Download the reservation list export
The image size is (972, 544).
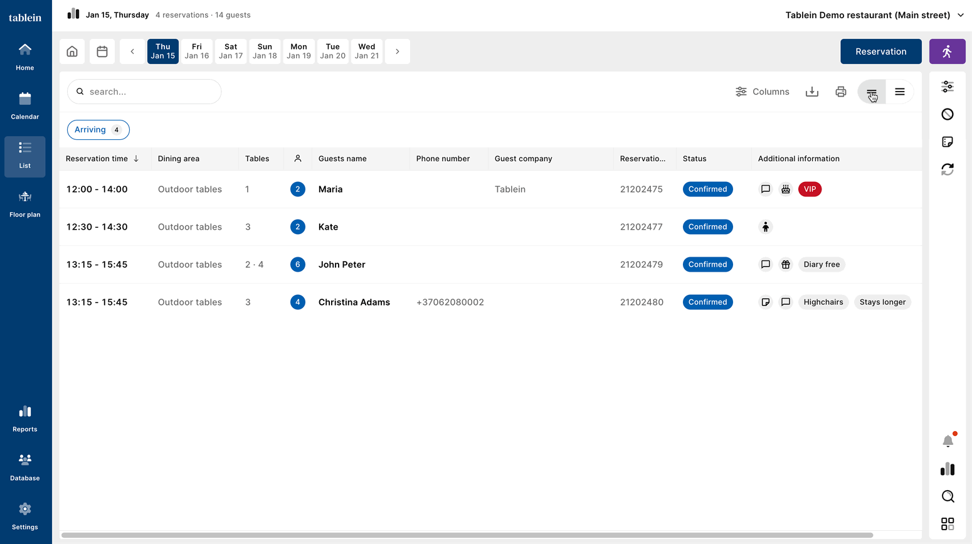coord(812,92)
